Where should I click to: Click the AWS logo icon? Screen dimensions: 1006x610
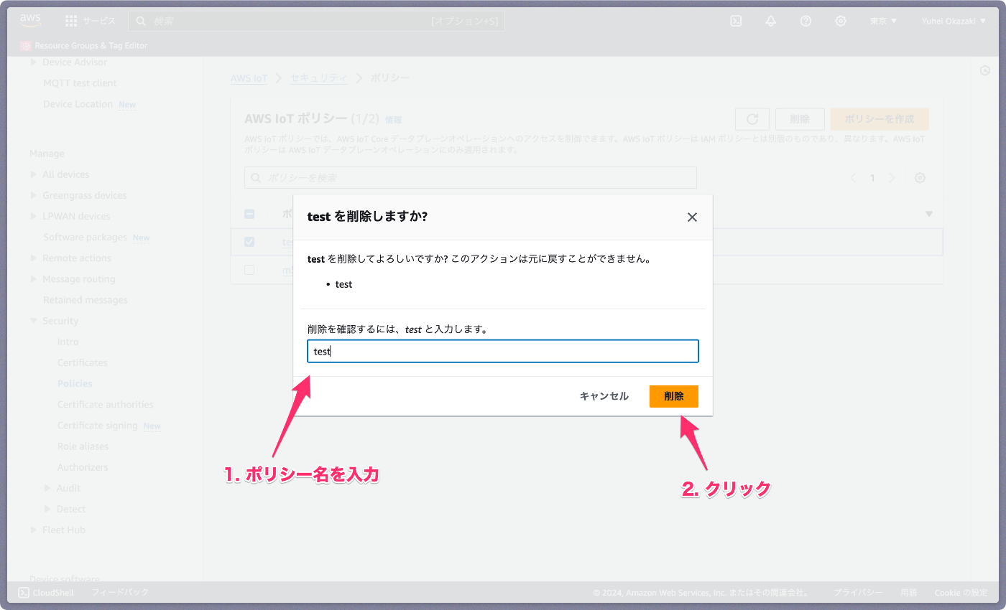pyautogui.click(x=30, y=21)
